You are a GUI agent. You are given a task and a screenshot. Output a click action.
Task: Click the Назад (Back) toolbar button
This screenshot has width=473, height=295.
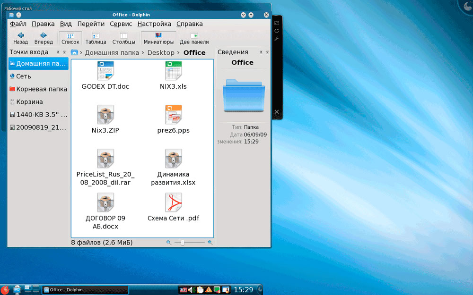20,38
